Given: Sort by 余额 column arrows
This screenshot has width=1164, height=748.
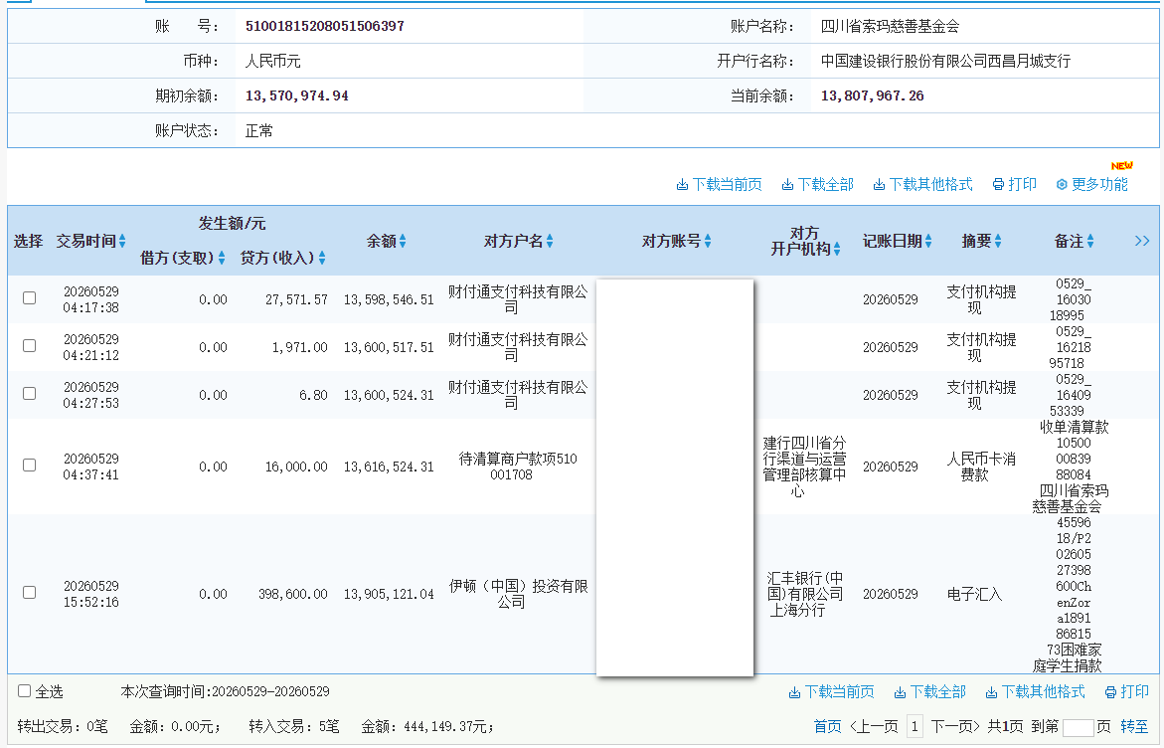Looking at the screenshot, I should (403, 241).
